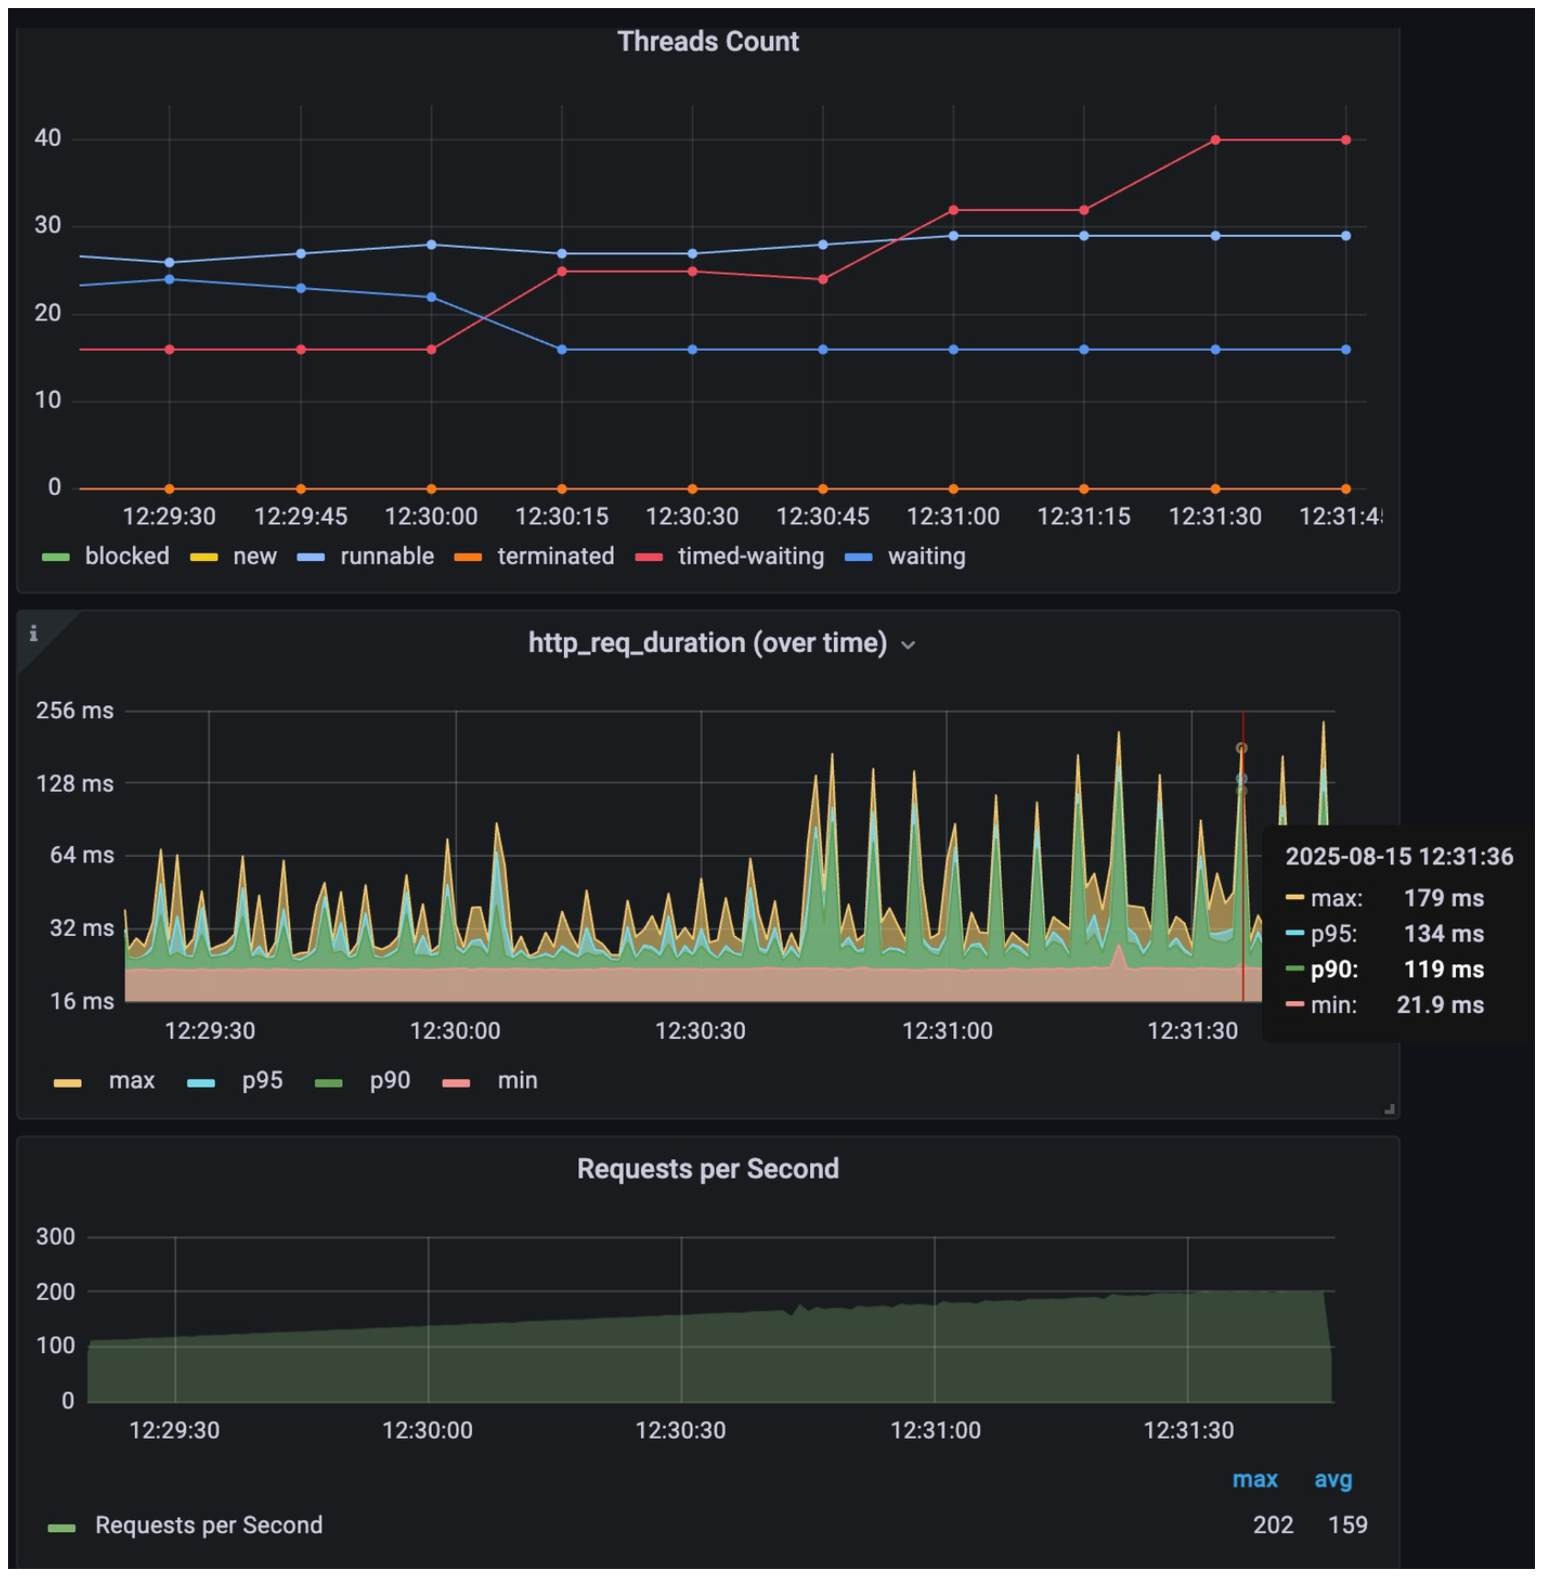
Task: Click Requests per Second legend label
Action: coord(208,1524)
